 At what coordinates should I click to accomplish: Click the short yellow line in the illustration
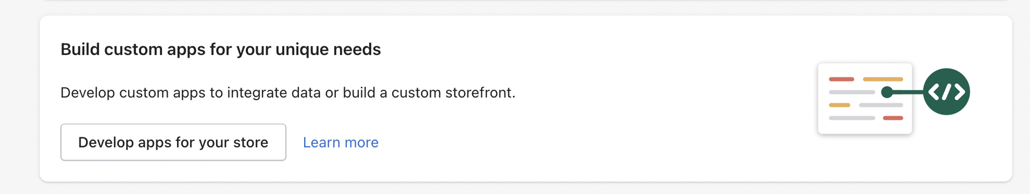click(839, 105)
